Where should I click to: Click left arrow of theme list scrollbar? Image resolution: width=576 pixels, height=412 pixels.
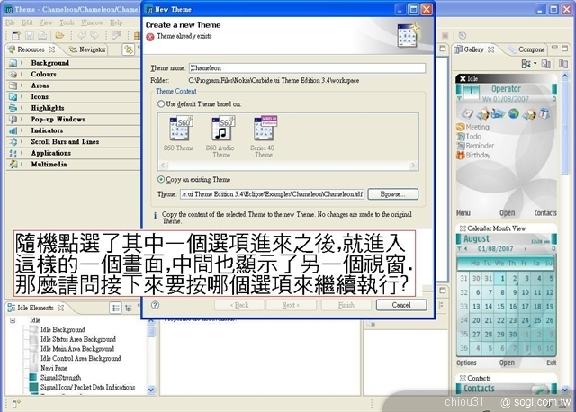pos(164,166)
